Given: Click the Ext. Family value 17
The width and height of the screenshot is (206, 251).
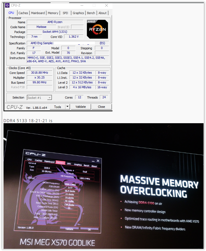Looking at the screenshot, I should tap(34, 53).
